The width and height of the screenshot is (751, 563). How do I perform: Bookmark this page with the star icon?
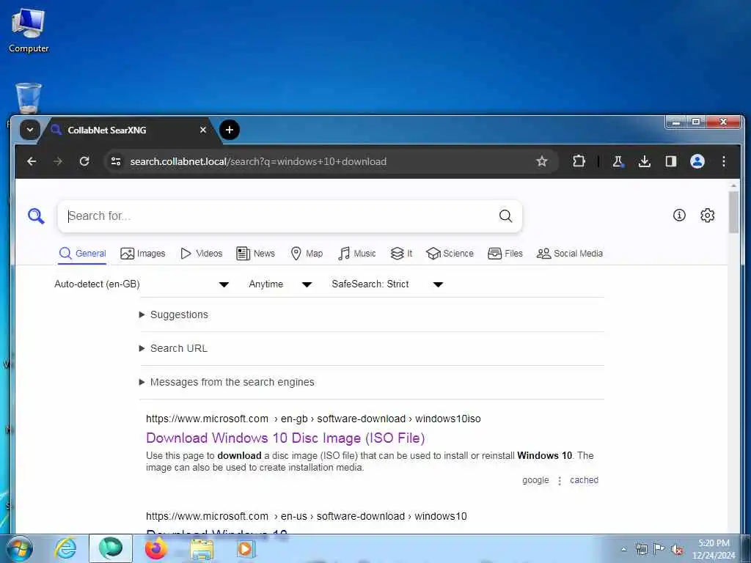[x=542, y=161]
